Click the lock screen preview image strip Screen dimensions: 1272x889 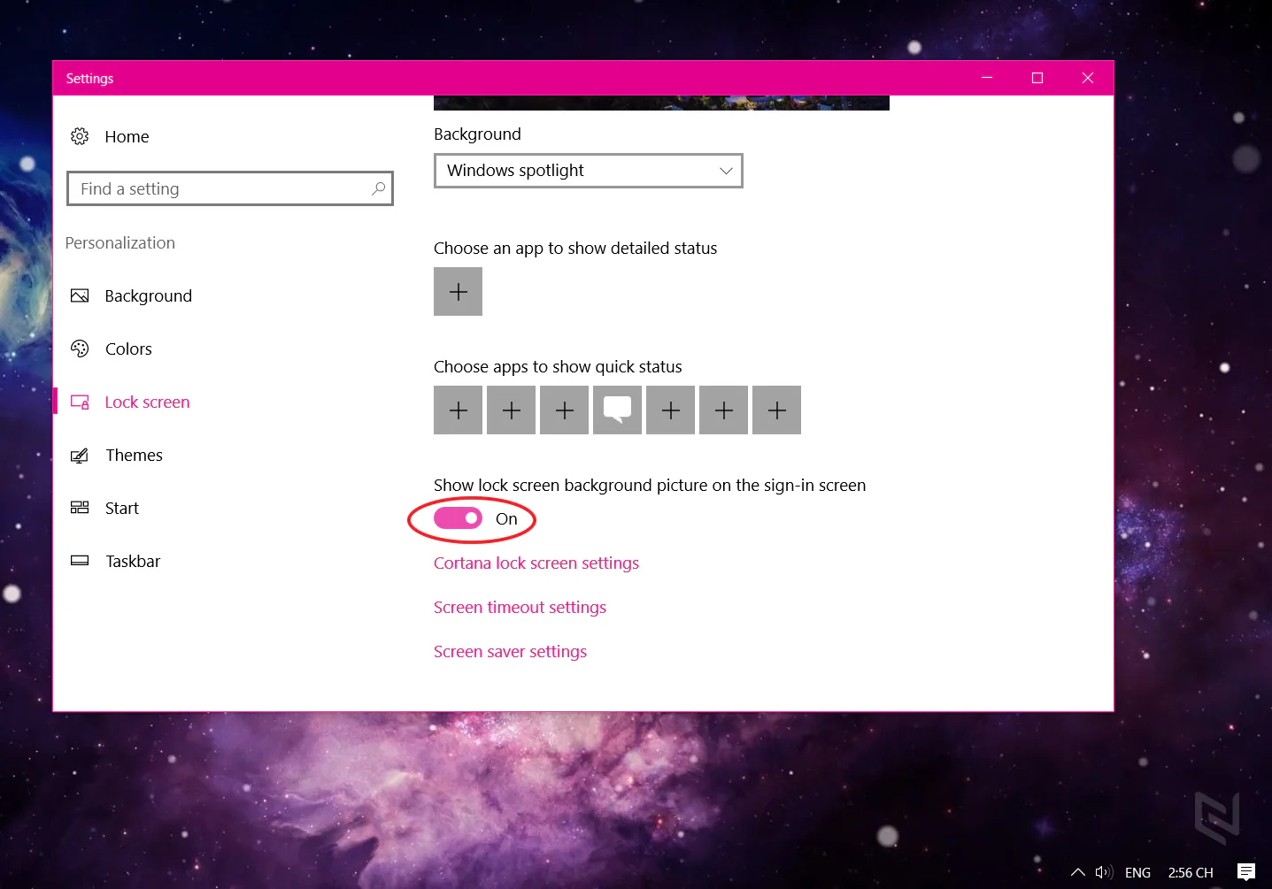coord(661,103)
